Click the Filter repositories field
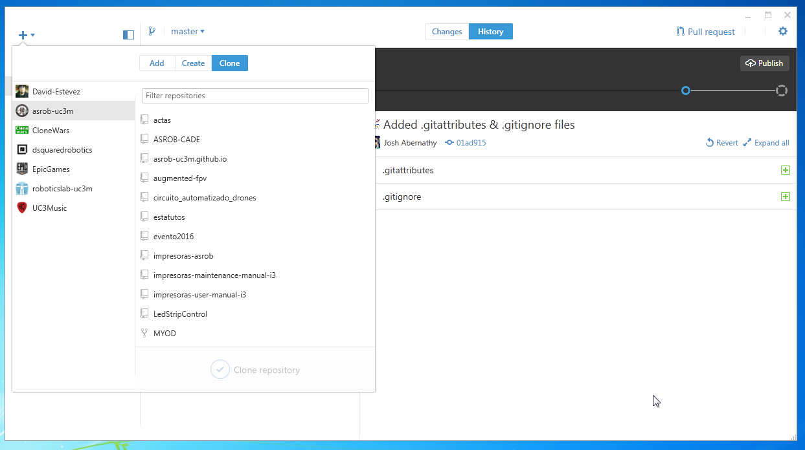Image resolution: width=805 pixels, height=450 pixels. [255, 96]
